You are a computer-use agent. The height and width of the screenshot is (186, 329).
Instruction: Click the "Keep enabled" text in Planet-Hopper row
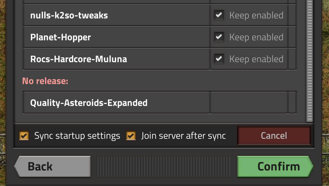(x=256, y=37)
